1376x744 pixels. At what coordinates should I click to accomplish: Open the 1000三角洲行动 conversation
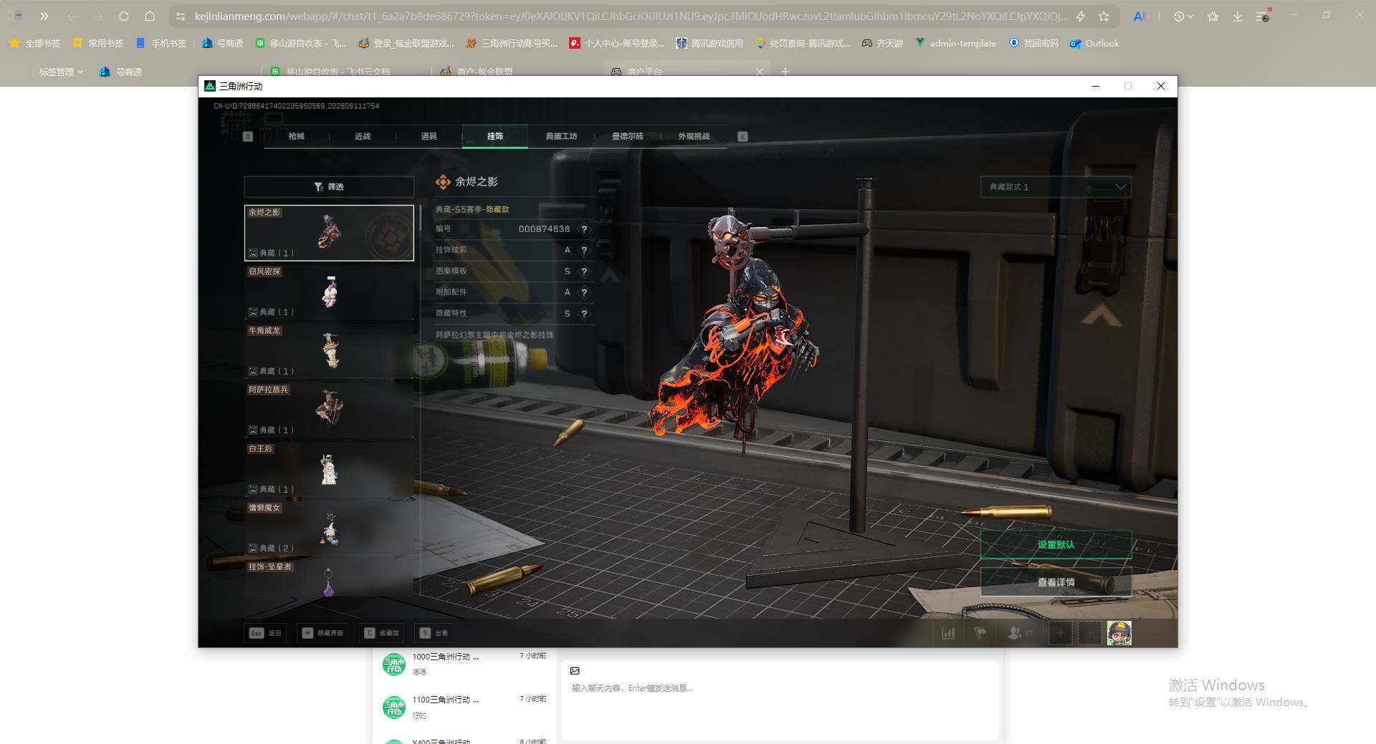coord(464,664)
